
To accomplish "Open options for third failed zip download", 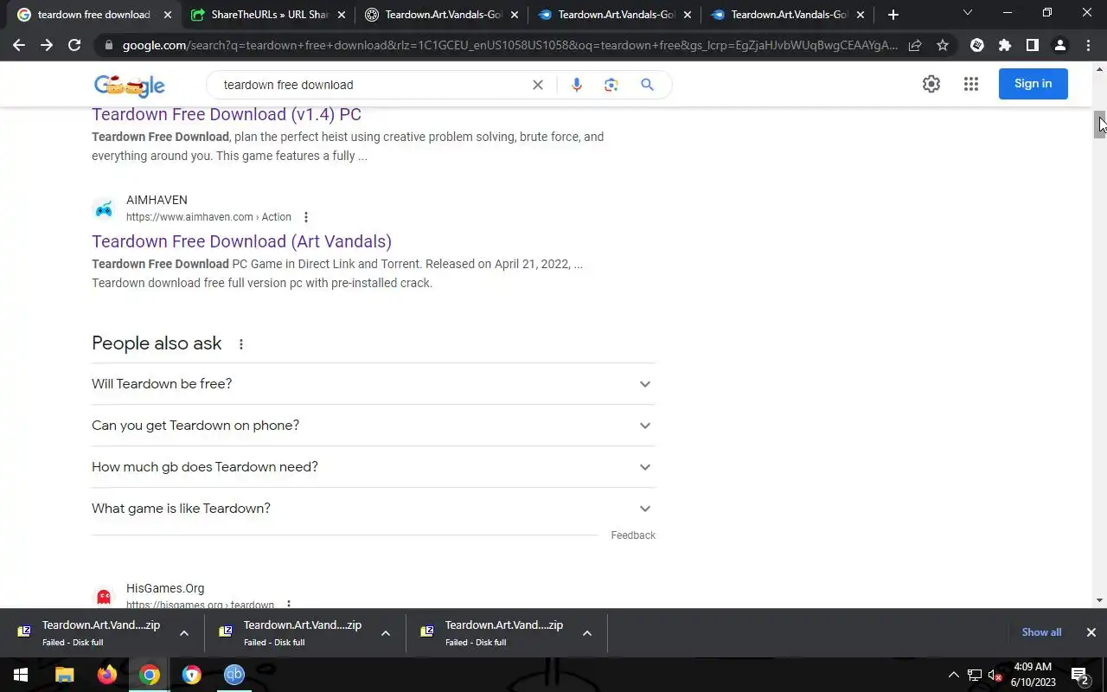I will [587, 633].
